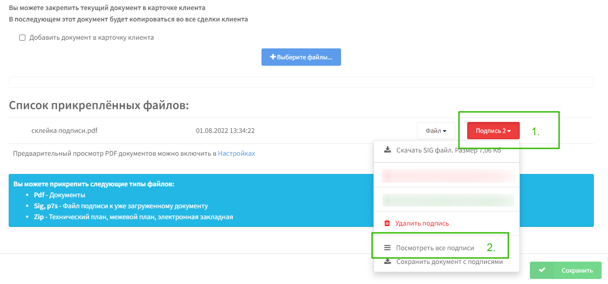
Task: Click the "Выберите файлы..." upload button
Action: click(x=301, y=57)
